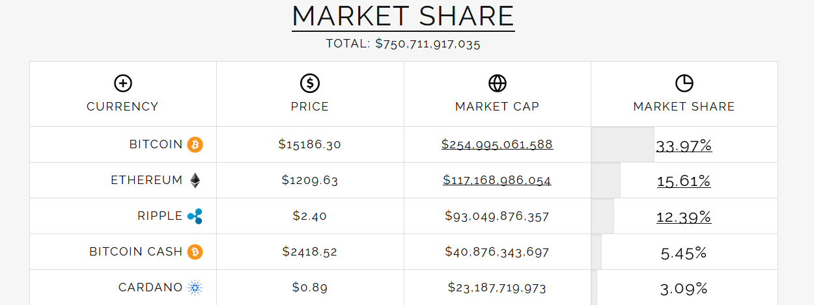814x305 pixels.
Task: Open the Ethereum market cap link $117,168,986,054
Action: coord(498,180)
